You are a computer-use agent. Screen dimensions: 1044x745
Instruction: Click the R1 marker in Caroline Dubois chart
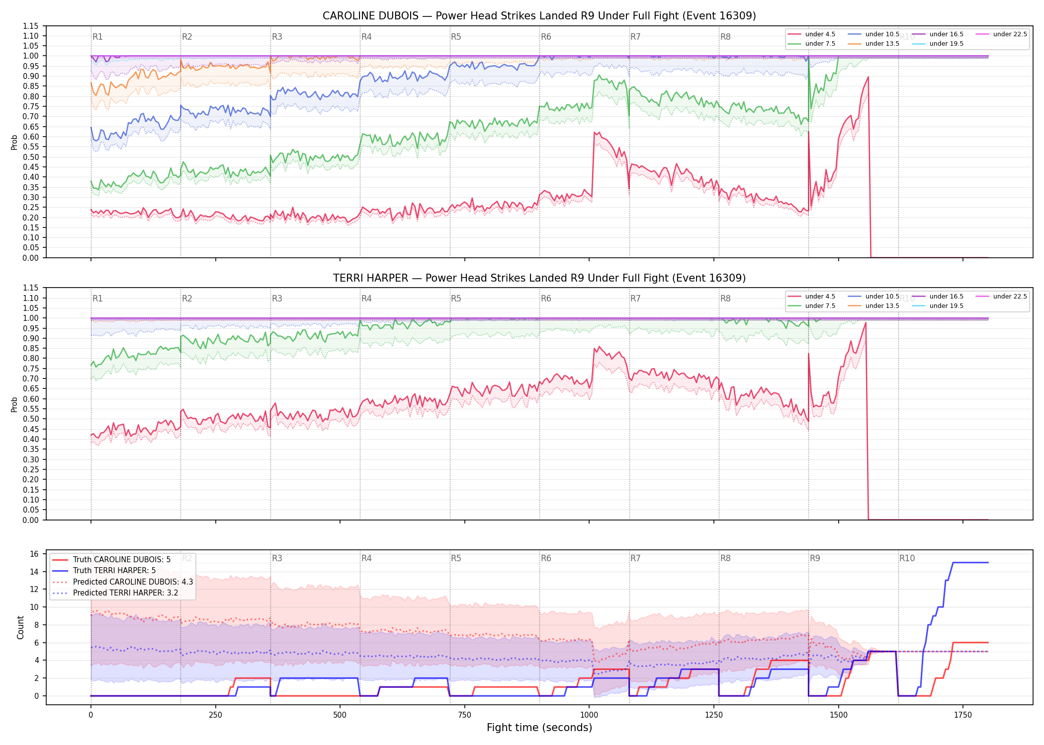tap(97, 37)
